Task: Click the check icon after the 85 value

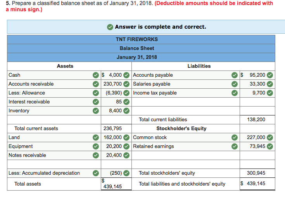Action: (x=126, y=101)
